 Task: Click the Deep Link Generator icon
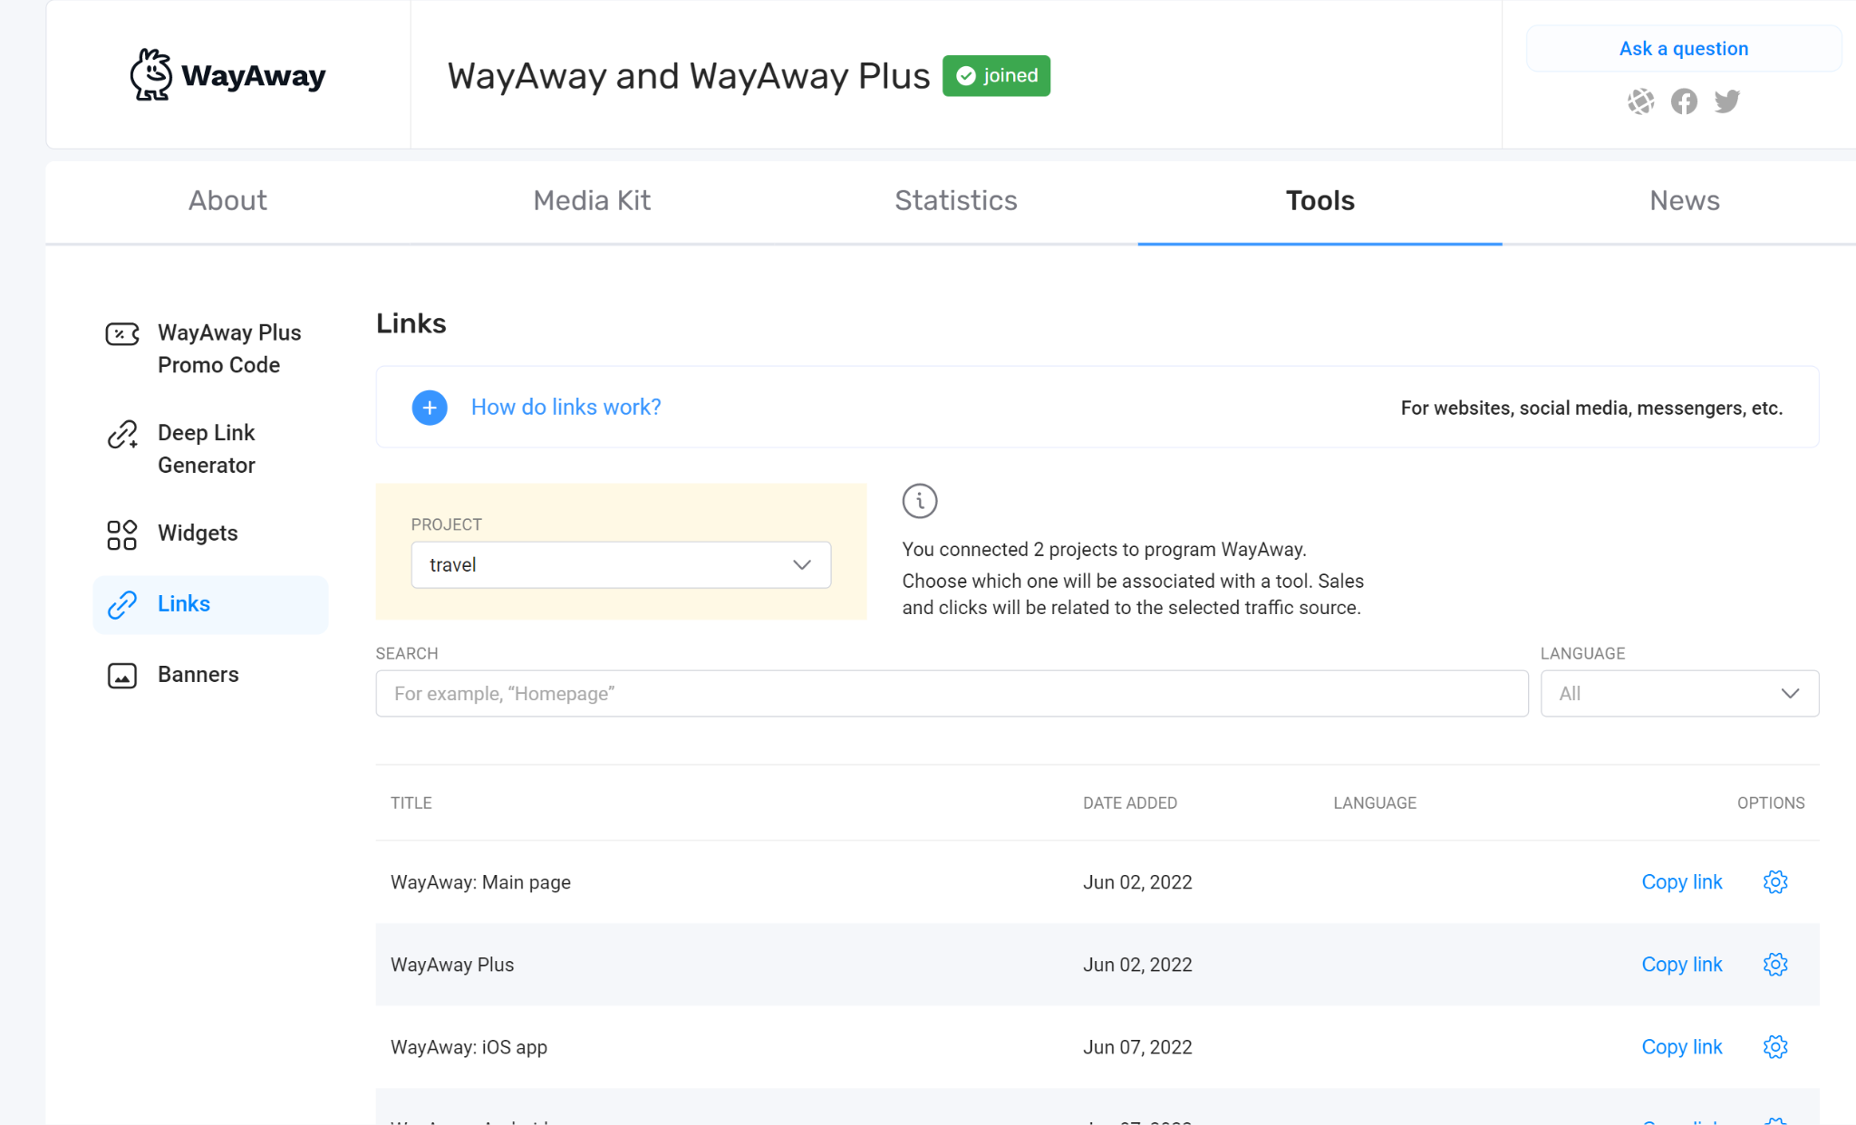(122, 435)
